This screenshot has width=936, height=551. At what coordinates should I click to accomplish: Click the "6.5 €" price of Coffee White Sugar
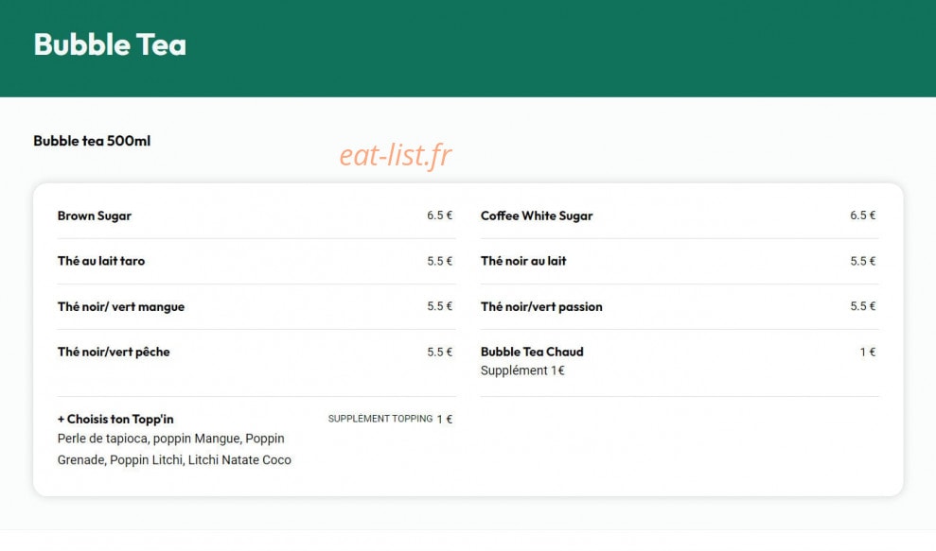862,215
